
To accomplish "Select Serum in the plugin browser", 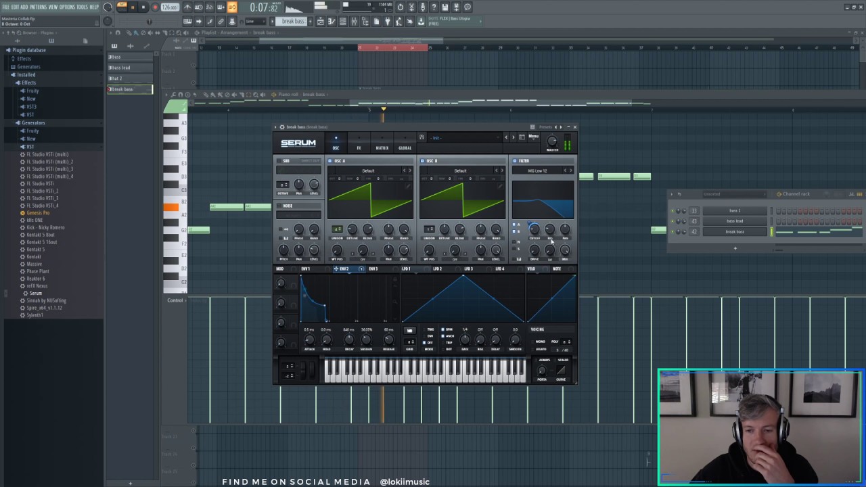I will tap(35, 293).
